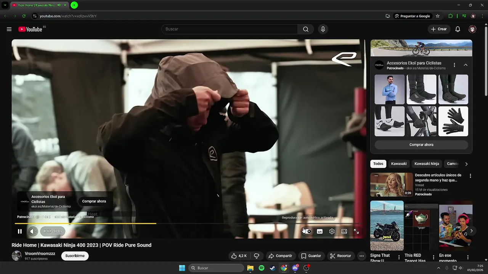488x274 pixels.
Task: Open options for 'This RED Teapot' short
Action: point(433,258)
